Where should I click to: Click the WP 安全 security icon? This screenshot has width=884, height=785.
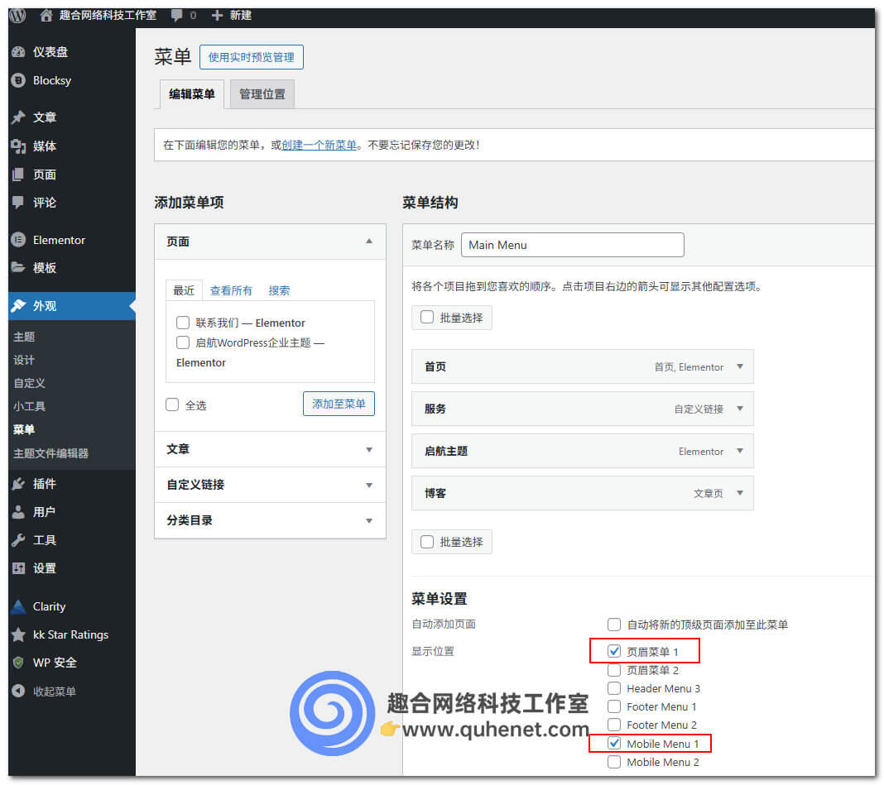(19, 663)
